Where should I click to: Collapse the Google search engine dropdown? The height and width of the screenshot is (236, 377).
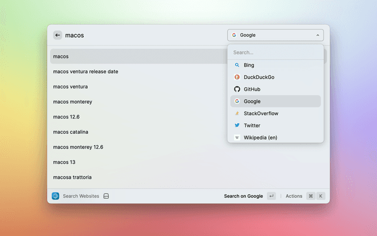(x=275, y=35)
